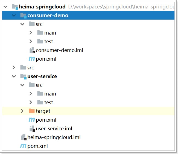Click the orange target folder icon
The width and height of the screenshot is (178, 154).
(32, 111)
